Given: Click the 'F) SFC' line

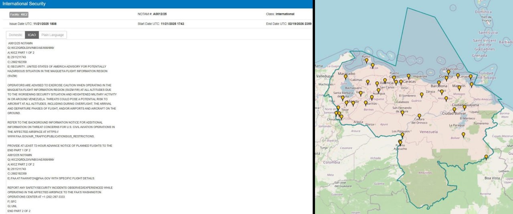Looking at the screenshot, I should coord(12,202).
